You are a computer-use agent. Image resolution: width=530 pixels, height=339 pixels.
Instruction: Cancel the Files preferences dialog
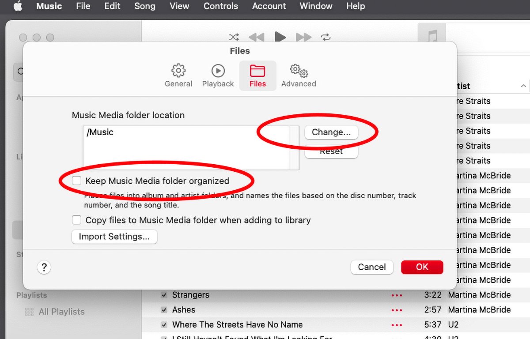click(x=371, y=267)
